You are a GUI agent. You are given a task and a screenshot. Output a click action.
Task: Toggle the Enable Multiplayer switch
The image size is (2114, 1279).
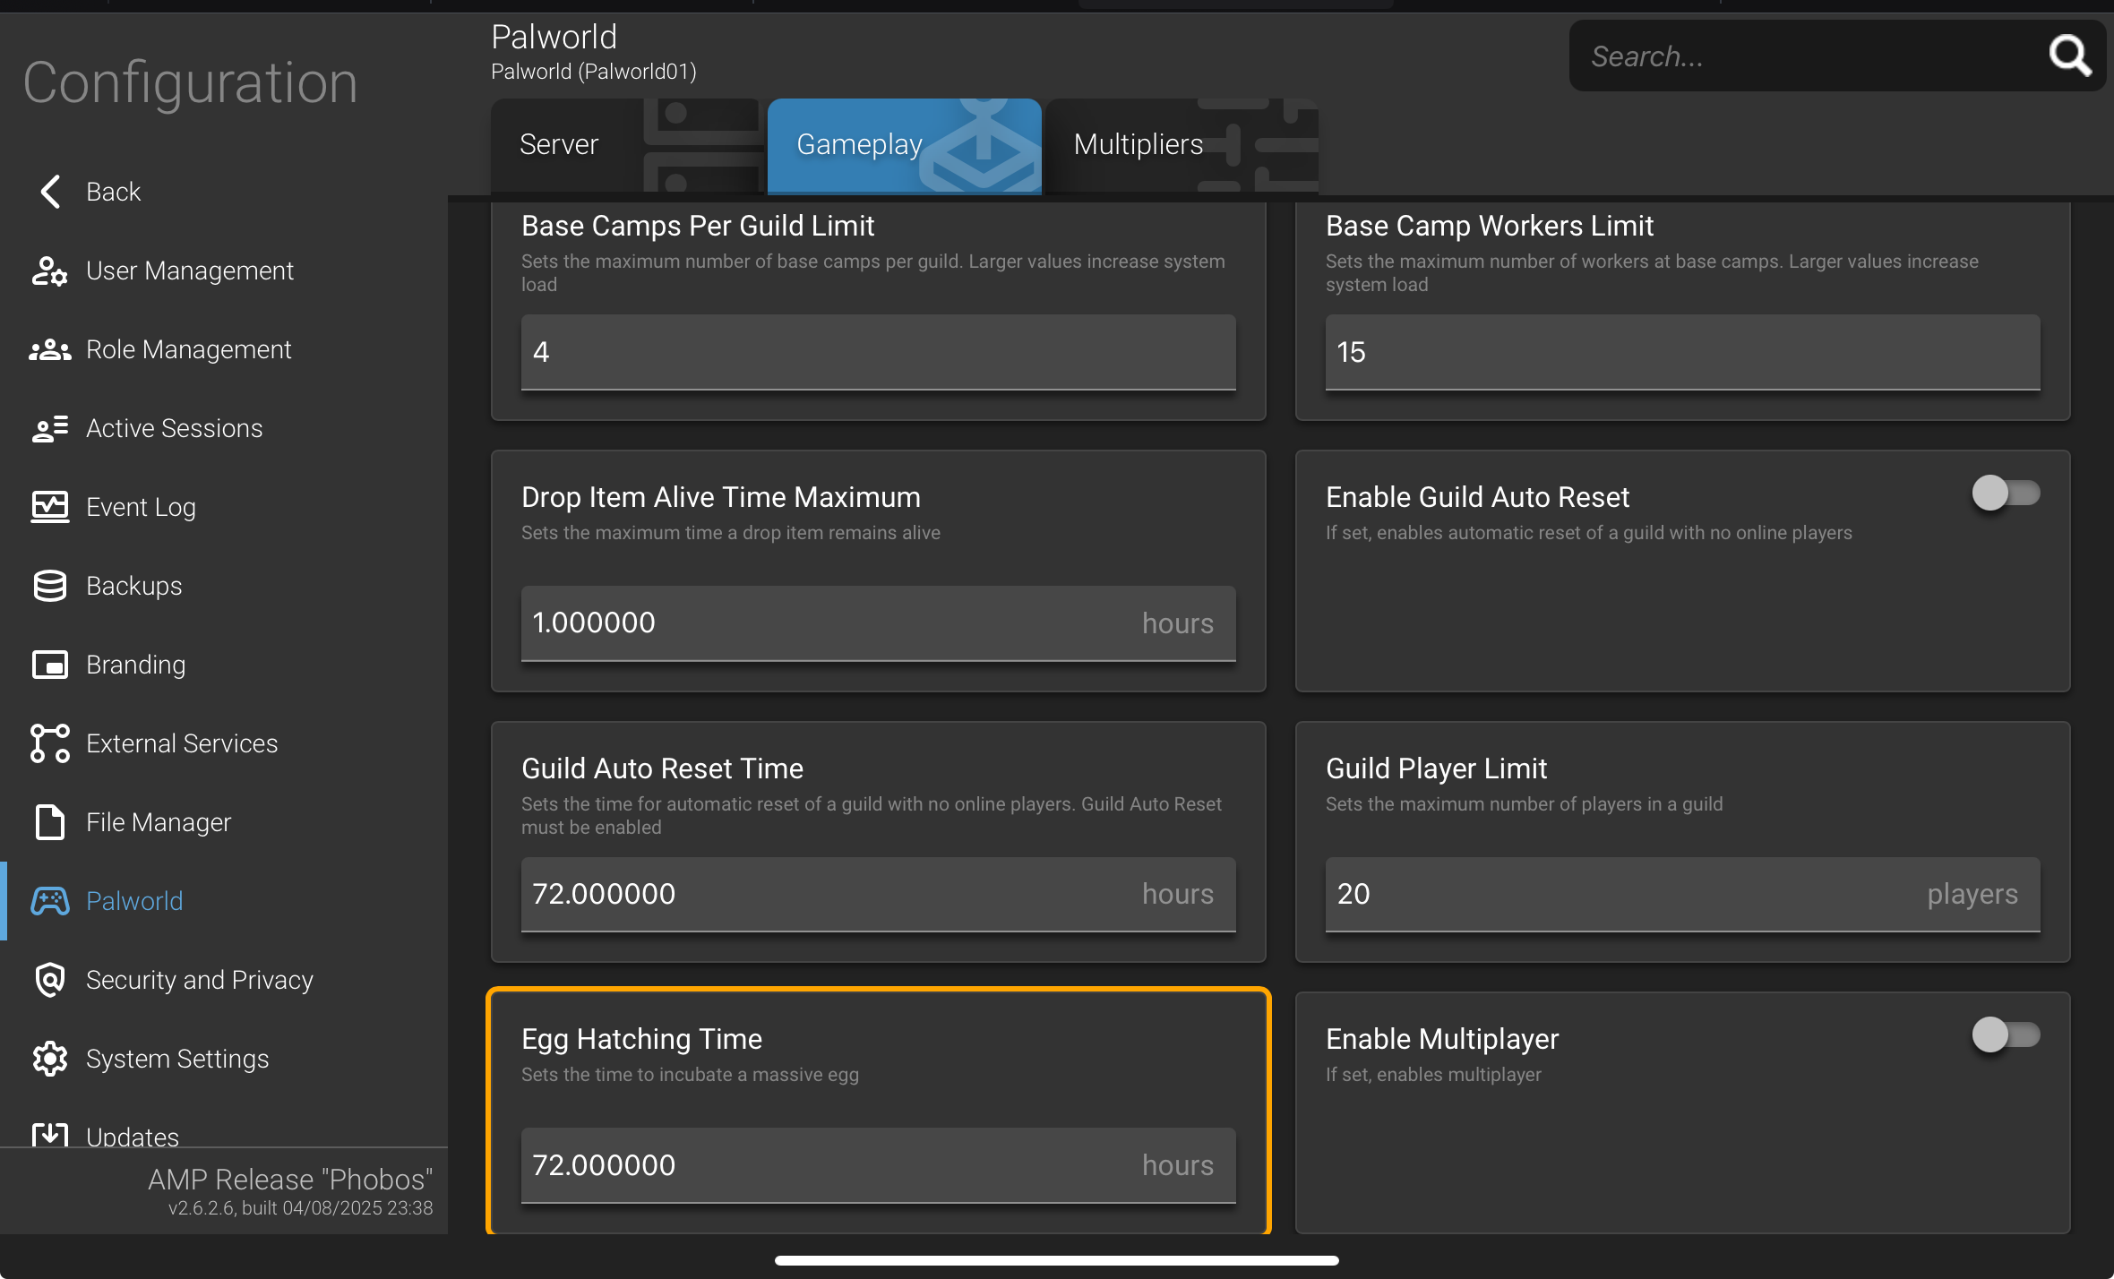[x=2005, y=1034]
